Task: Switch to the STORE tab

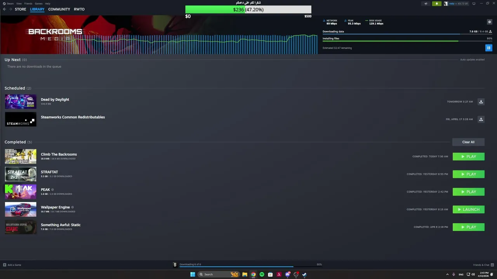Action: pos(21,9)
